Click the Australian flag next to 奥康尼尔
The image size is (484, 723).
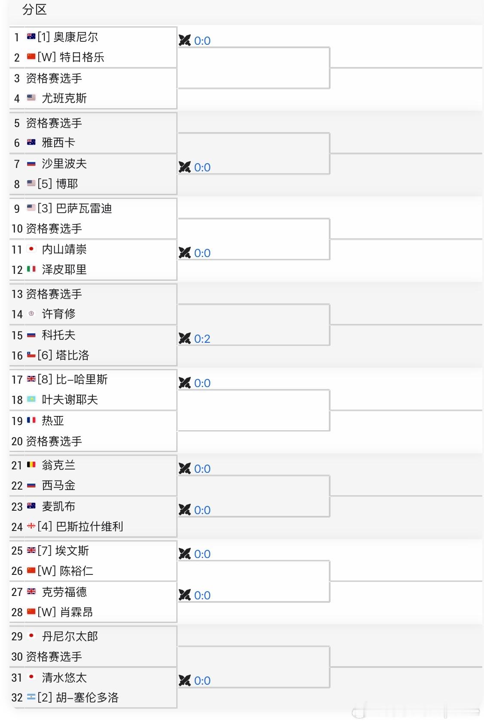(31, 37)
